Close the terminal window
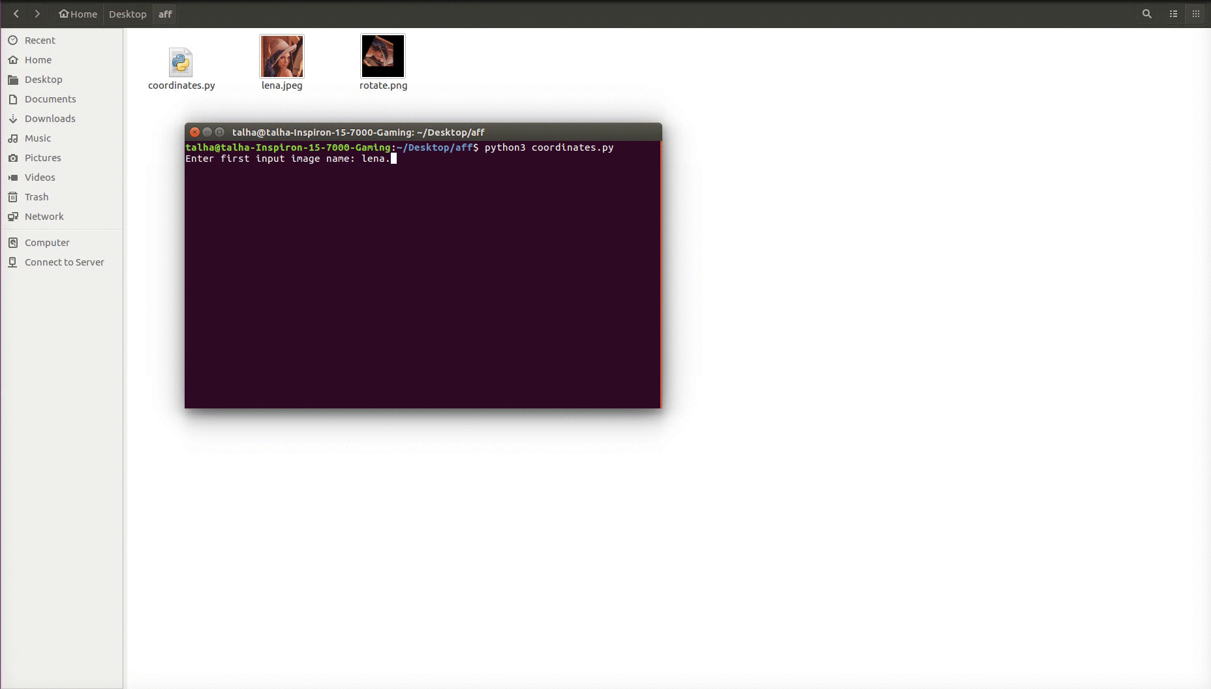 coord(194,132)
